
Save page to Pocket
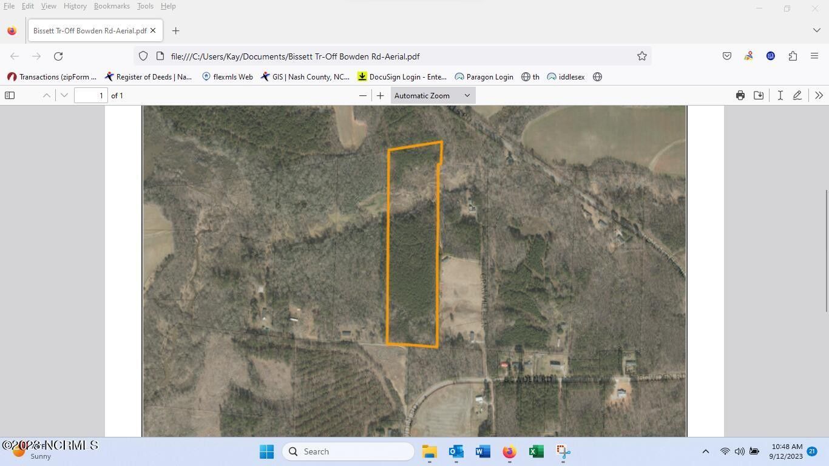[x=726, y=56]
